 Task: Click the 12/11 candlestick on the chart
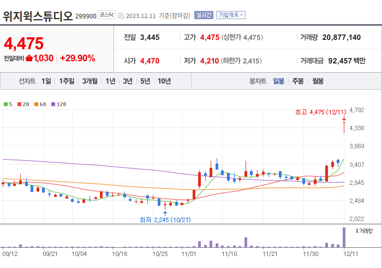[344, 127]
